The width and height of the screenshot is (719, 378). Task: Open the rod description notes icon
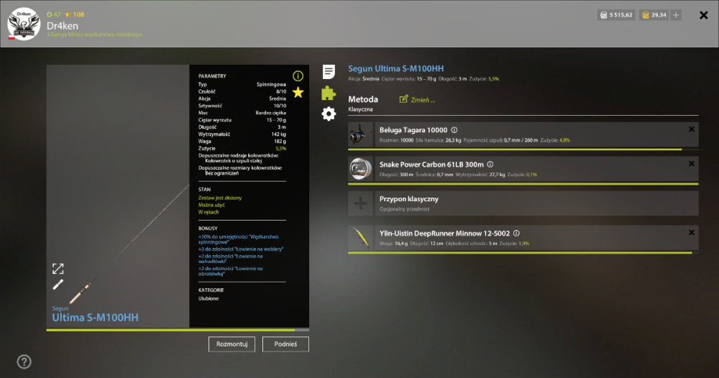(x=329, y=71)
